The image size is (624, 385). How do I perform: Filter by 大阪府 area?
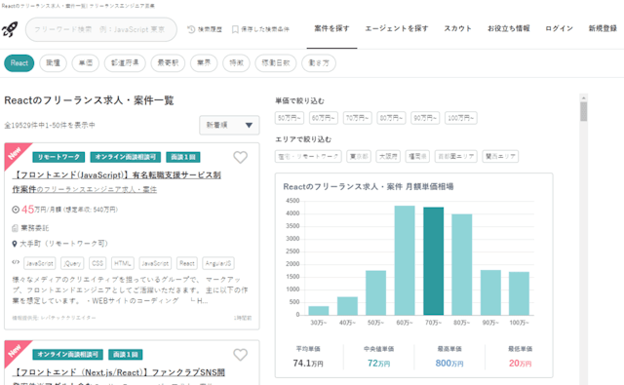(x=388, y=156)
